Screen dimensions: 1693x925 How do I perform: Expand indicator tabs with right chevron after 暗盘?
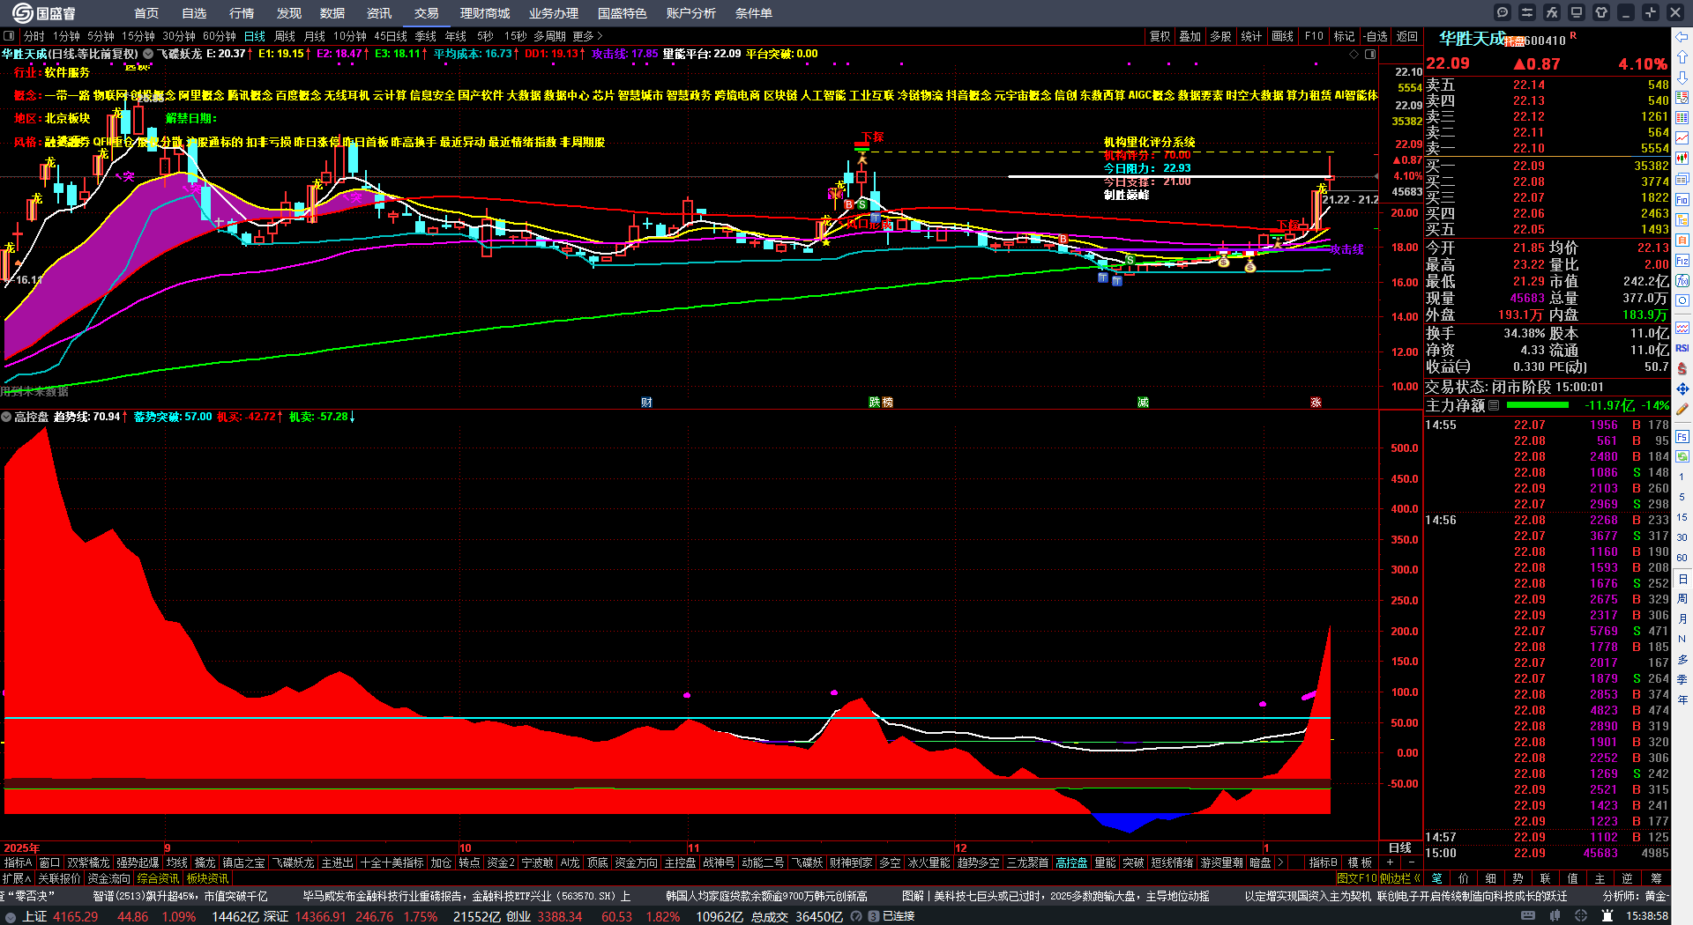[1280, 862]
